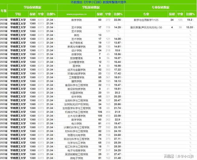Select the 361 graduates cell
The width and height of the screenshot is (197, 160).
[108, 77]
